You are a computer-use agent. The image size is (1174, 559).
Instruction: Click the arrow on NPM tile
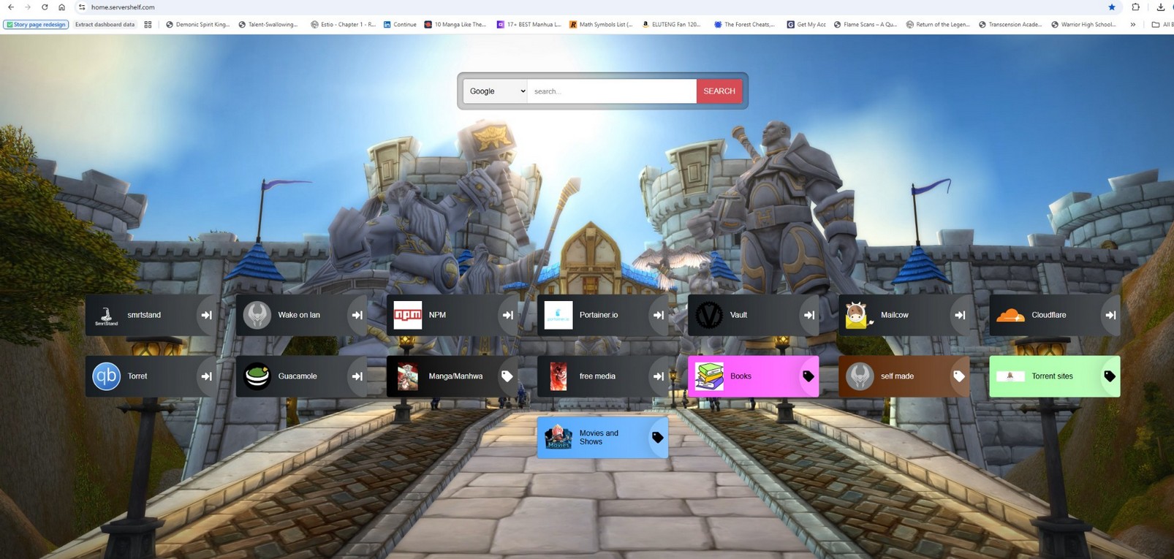(x=508, y=315)
